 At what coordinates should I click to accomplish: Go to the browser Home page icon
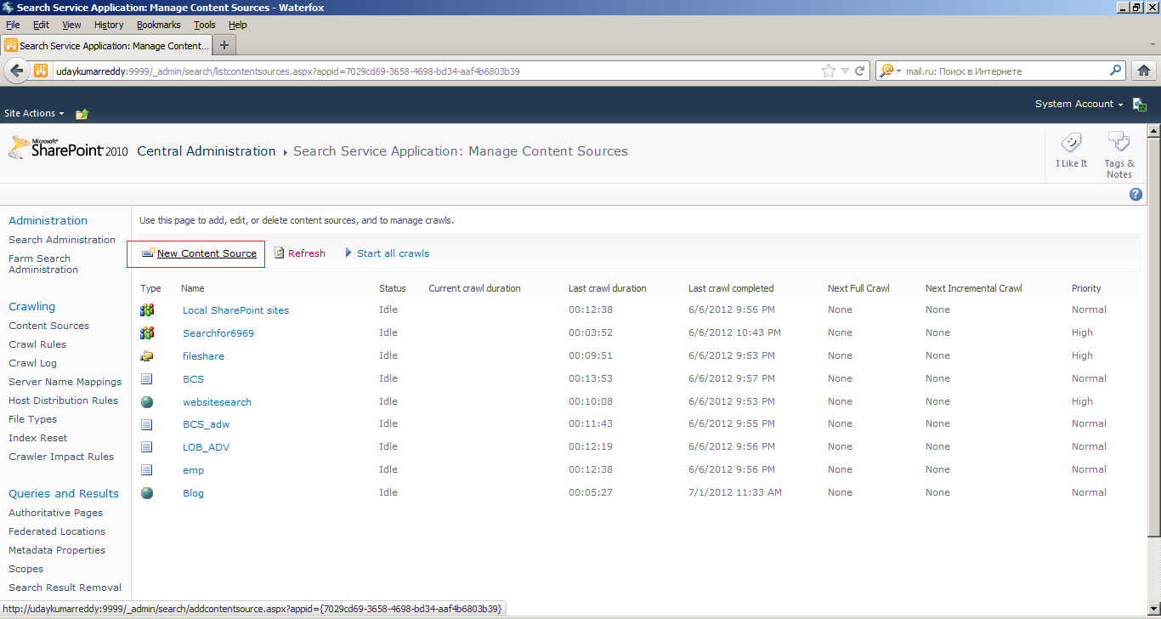coord(1144,71)
